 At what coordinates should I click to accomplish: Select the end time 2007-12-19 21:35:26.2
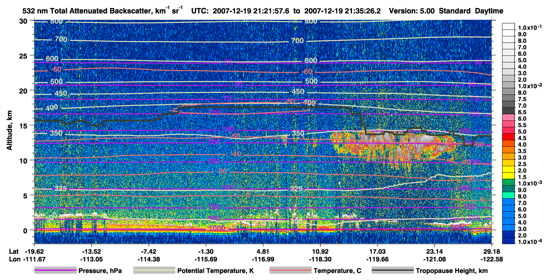click(342, 10)
